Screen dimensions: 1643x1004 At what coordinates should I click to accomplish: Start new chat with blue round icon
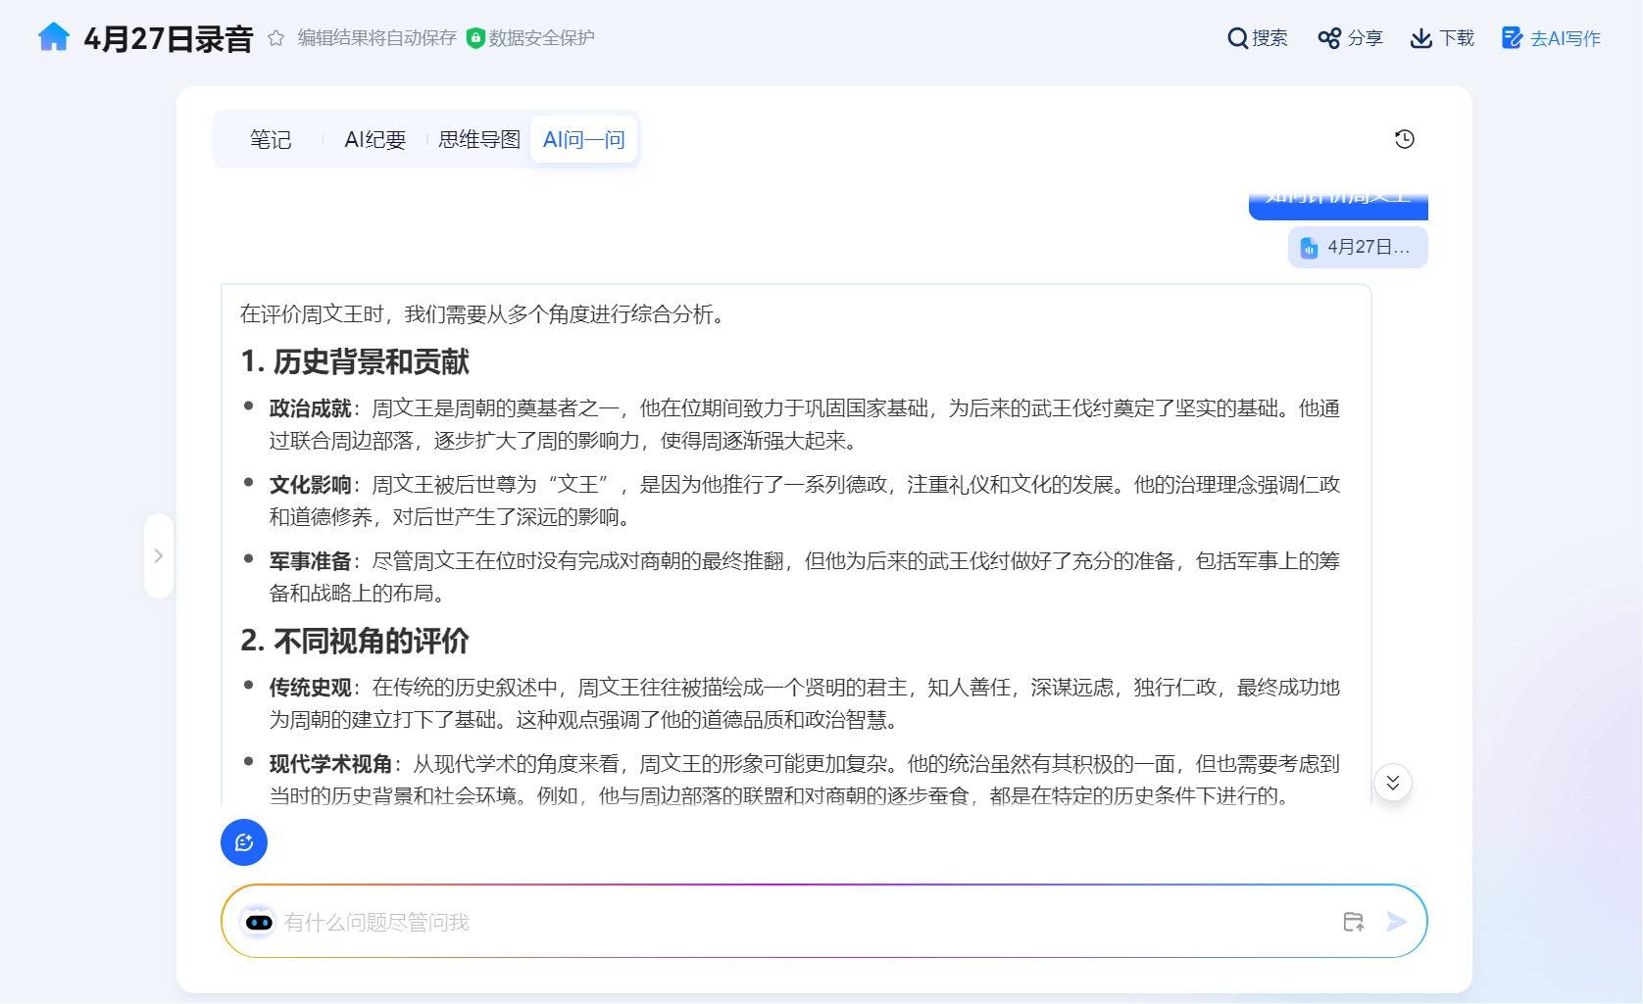point(244,842)
